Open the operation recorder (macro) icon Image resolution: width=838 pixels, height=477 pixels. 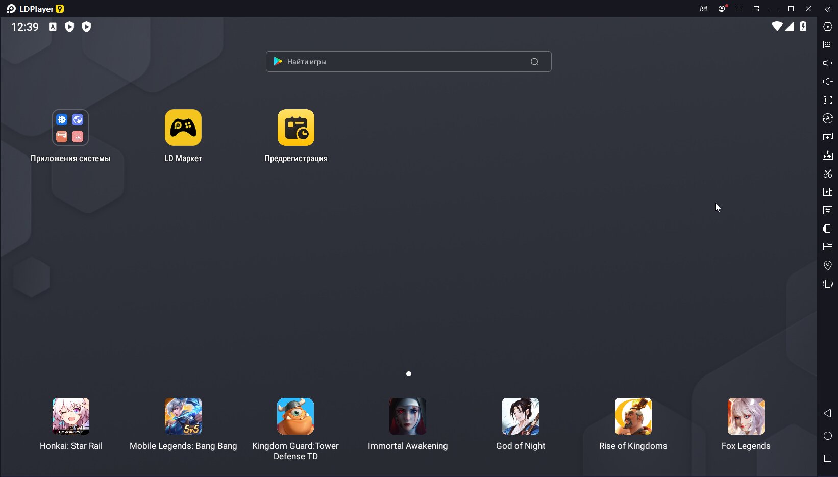coord(828,210)
